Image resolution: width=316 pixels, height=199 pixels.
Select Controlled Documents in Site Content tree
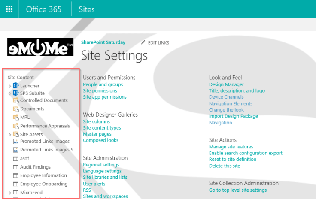[x=44, y=100]
